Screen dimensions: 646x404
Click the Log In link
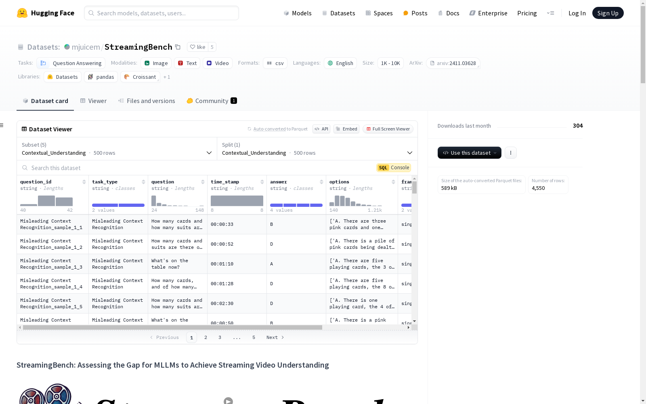577,13
